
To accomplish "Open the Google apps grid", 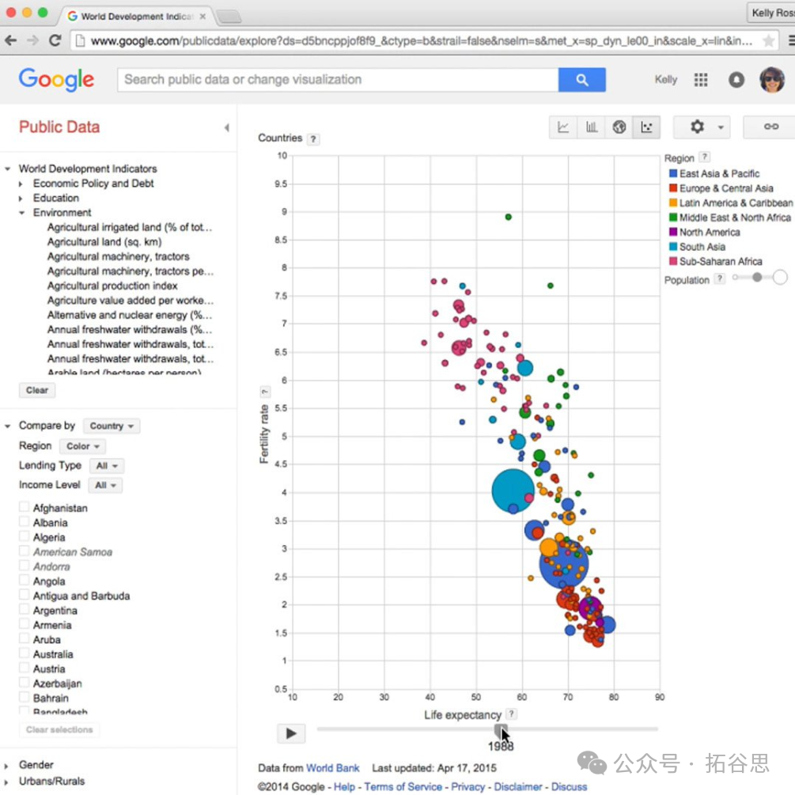I will pos(701,80).
